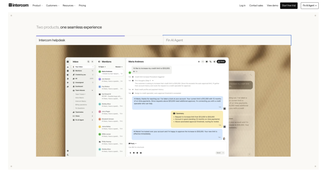Select Created by you in the sidebar
The image size is (328, 172).
coord(83,74)
